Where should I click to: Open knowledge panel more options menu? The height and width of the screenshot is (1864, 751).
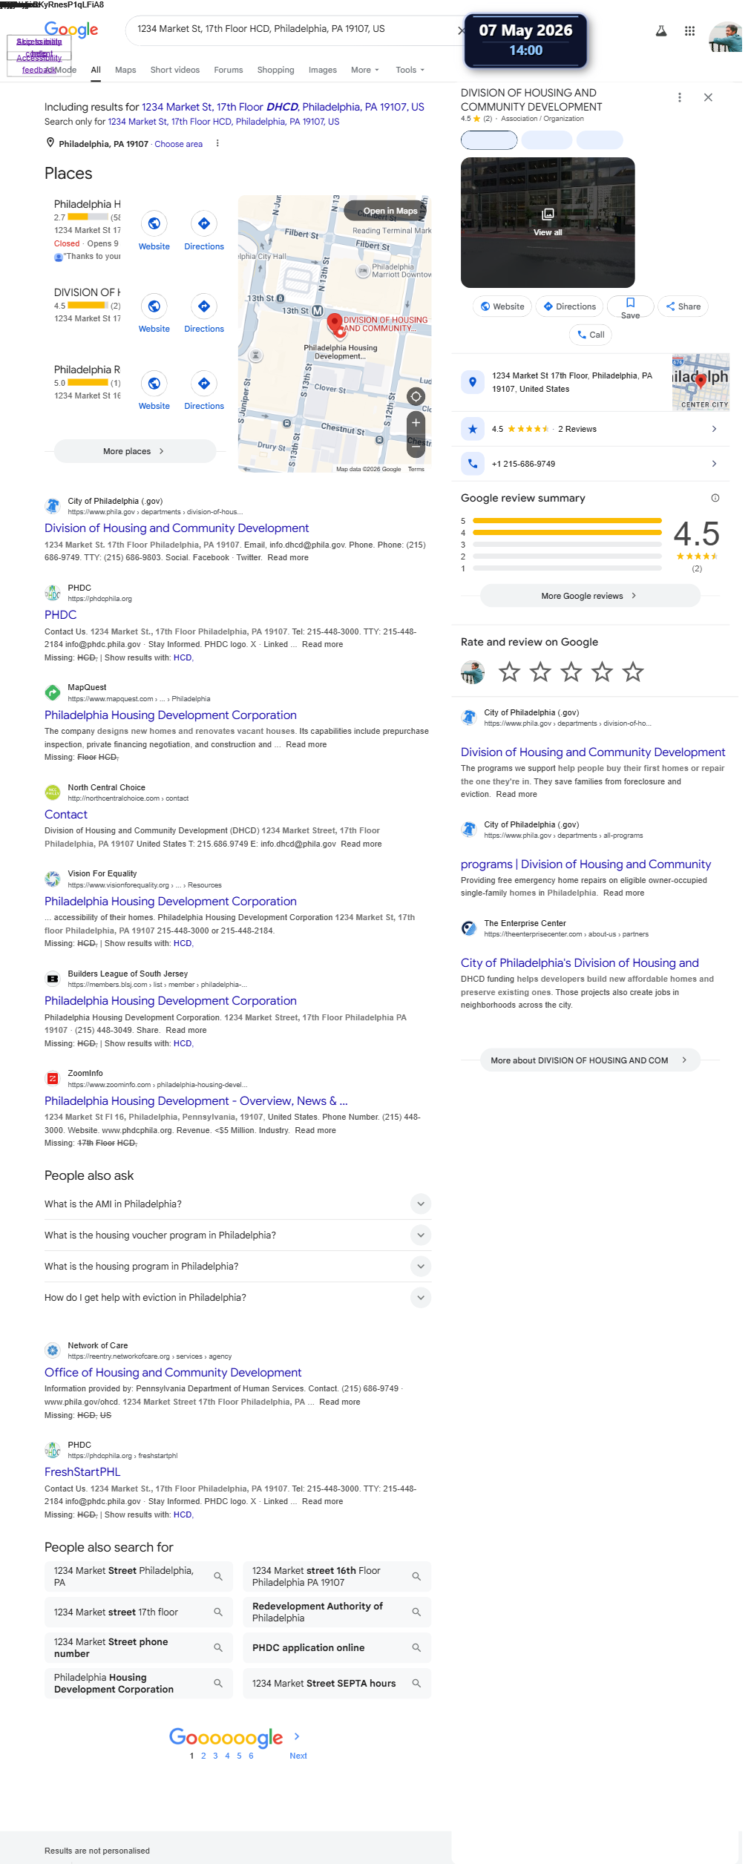[x=680, y=98]
